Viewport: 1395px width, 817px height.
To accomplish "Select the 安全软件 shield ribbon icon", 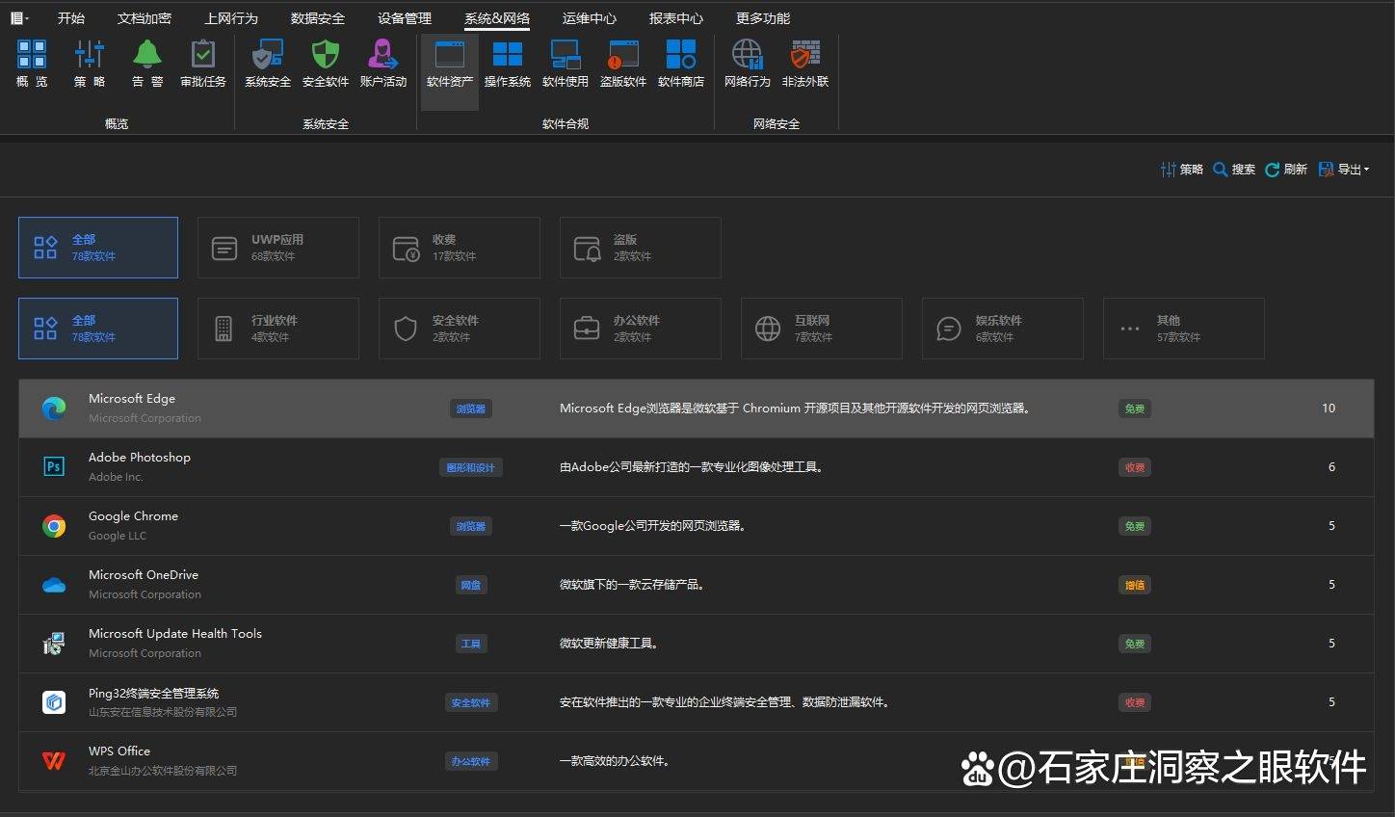I will click(326, 64).
